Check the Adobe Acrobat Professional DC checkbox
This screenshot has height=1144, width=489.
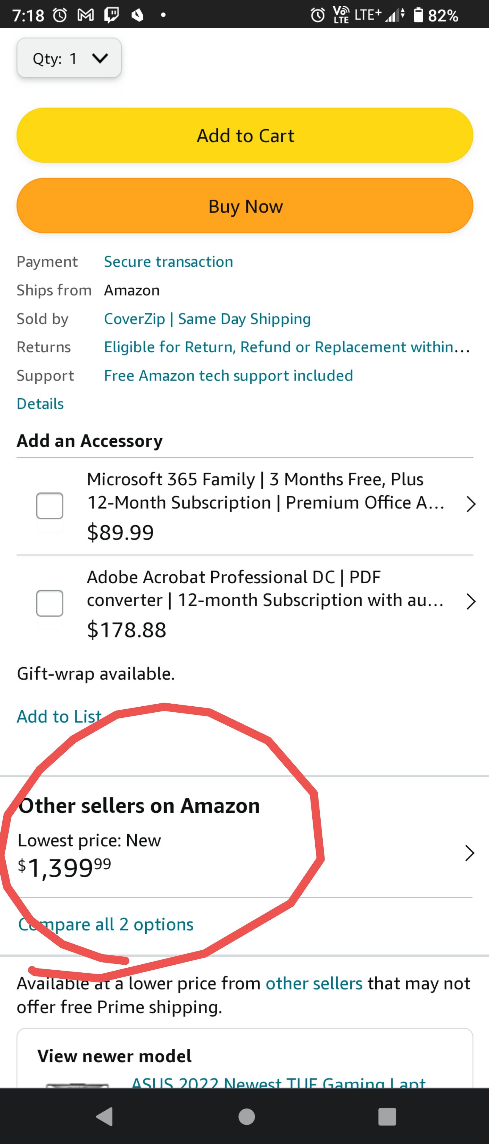(50, 603)
